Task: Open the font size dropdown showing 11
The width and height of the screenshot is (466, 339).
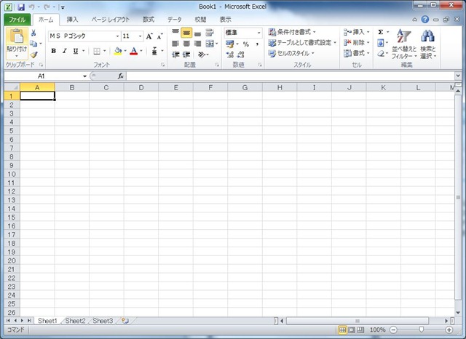Action: click(x=140, y=36)
